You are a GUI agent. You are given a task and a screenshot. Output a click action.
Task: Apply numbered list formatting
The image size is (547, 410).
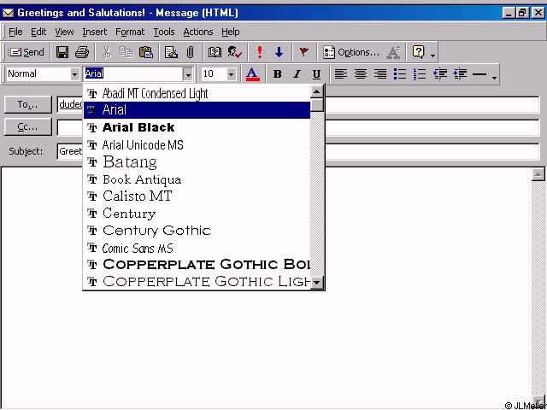click(x=420, y=74)
